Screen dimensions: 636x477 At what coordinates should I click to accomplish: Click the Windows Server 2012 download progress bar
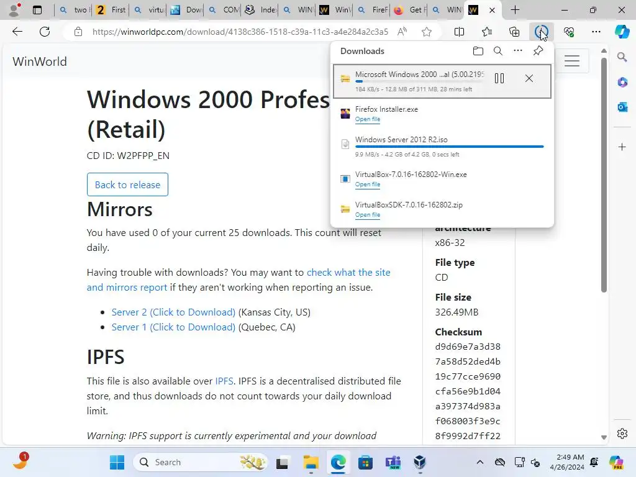click(450, 147)
